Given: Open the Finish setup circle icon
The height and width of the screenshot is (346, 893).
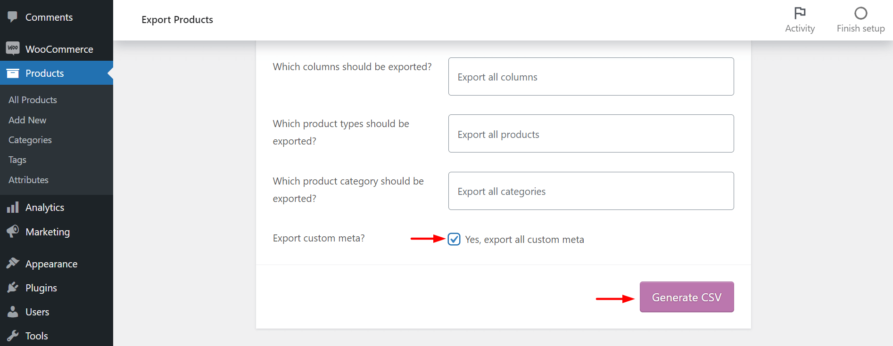Looking at the screenshot, I should (x=861, y=13).
